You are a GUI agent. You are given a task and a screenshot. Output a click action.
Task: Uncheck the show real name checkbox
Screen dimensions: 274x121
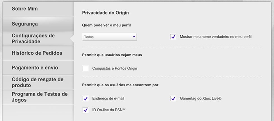pyautogui.click(x=173, y=37)
